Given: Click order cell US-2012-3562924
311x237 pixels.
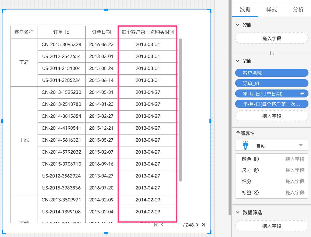Looking at the screenshot, I should [x=61, y=176].
